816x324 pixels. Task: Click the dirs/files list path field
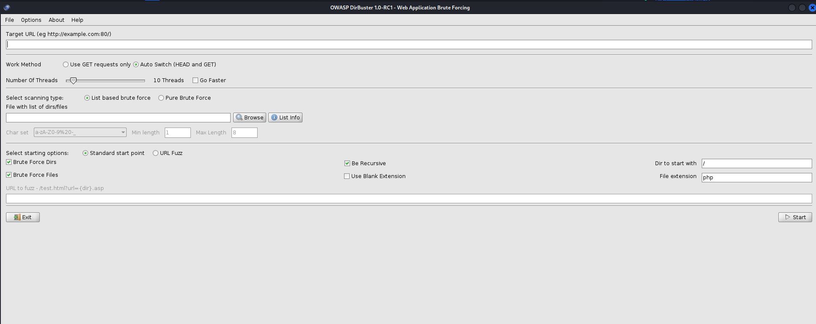118,118
